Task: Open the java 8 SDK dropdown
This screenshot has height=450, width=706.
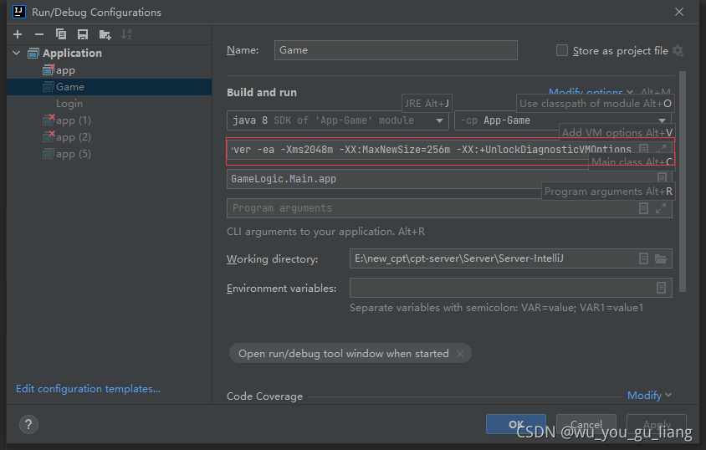Action: 440,120
